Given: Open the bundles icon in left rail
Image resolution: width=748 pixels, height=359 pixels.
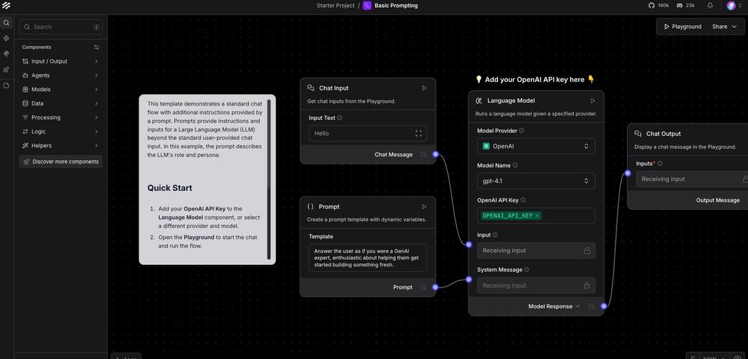Looking at the screenshot, I should [6, 70].
